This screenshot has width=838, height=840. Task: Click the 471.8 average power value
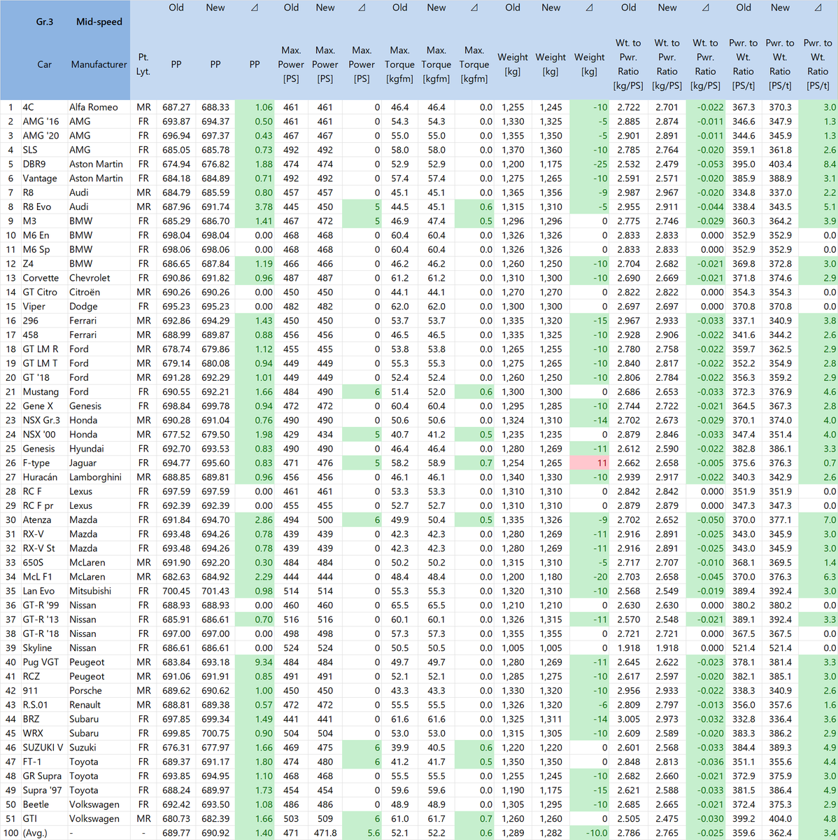(325, 833)
